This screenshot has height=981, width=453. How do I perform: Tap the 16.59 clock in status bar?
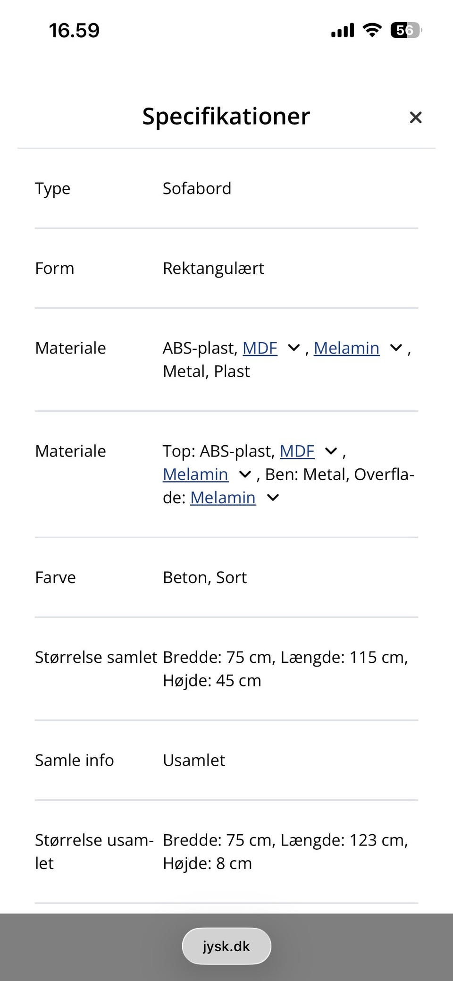(74, 31)
